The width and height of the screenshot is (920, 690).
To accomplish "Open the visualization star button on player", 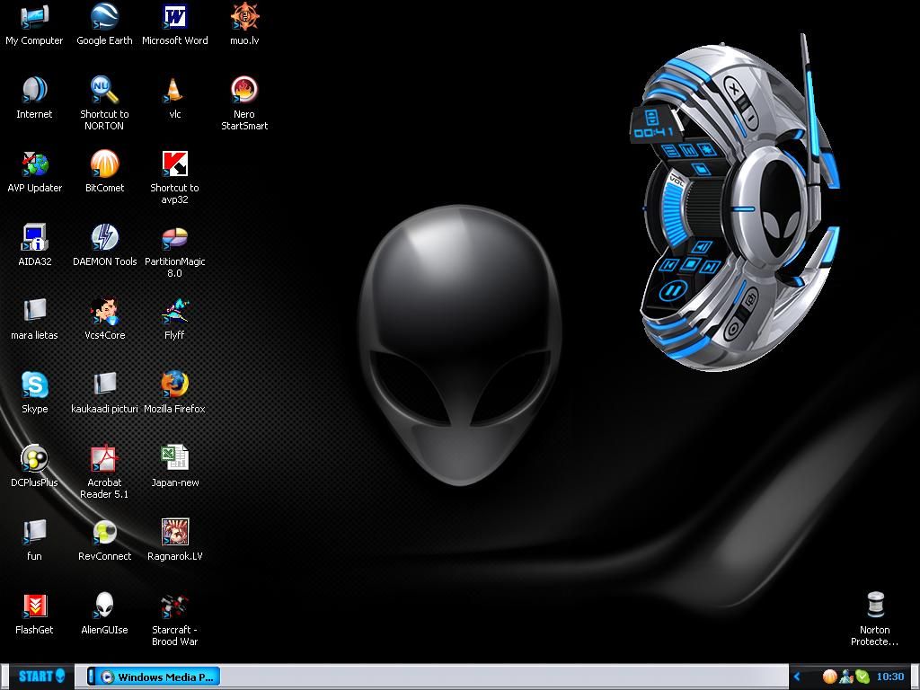I will [x=706, y=149].
